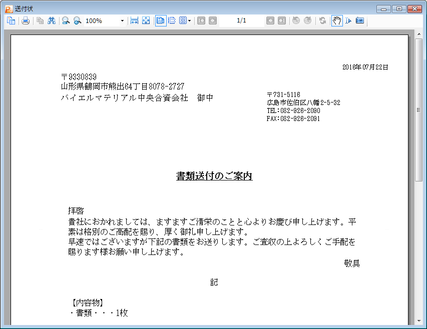This screenshot has width=427, height=329.
Task: Click company name バイエルマテリアル中央合資会社
Action: [x=125, y=97]
